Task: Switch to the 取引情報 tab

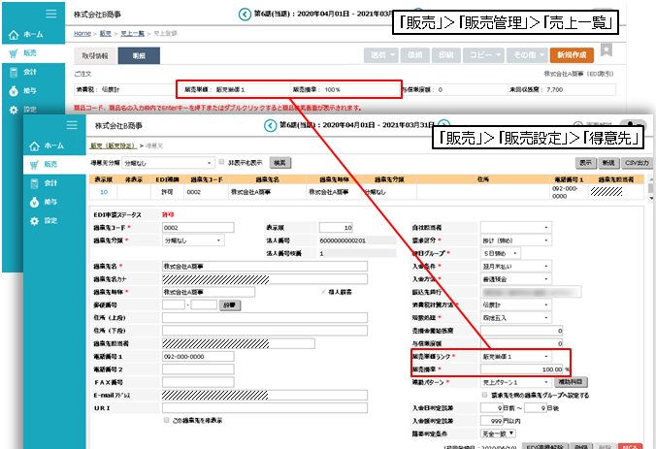Action: [95, 56]
